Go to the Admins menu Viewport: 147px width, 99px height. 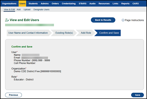(45, 4)
